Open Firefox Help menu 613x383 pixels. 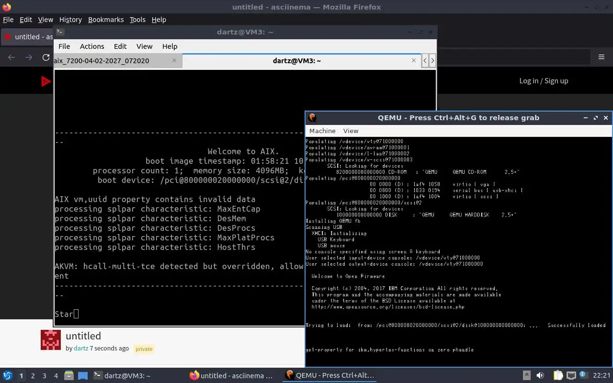pos(159,20)
